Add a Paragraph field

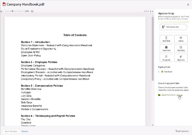[x=166, y=58]
